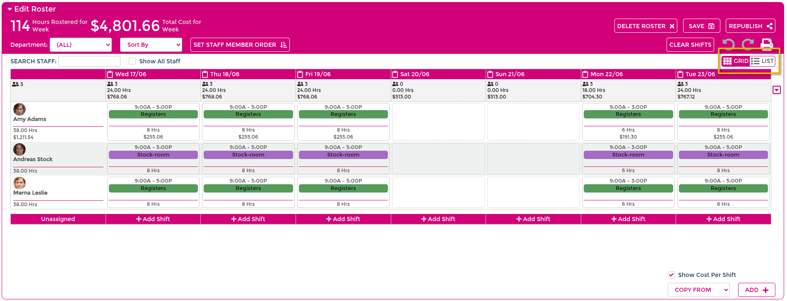
Task: Add unassigned shift for Sat 20/06
Action: click(438, 219)
